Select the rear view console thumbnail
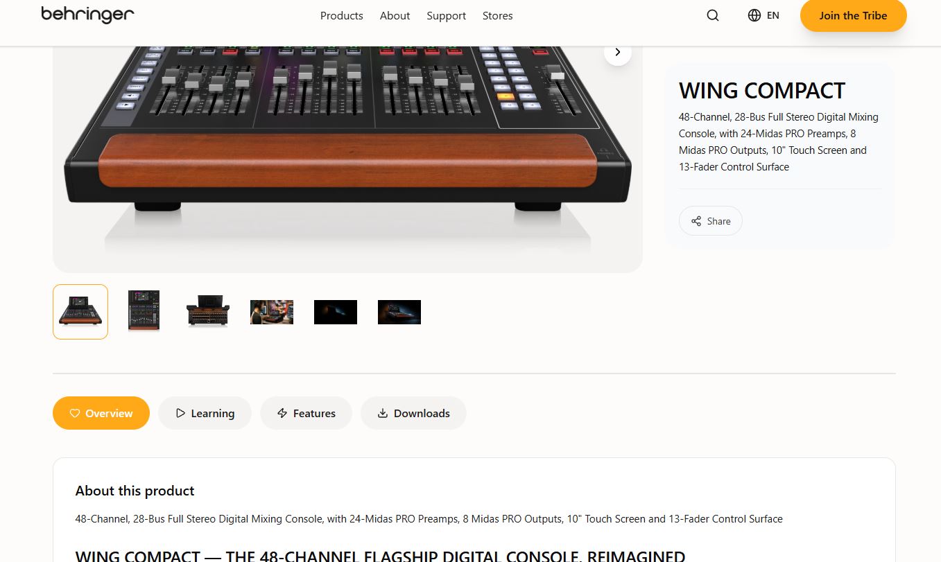This screenshot has height=562, width=941. (208, 312)
